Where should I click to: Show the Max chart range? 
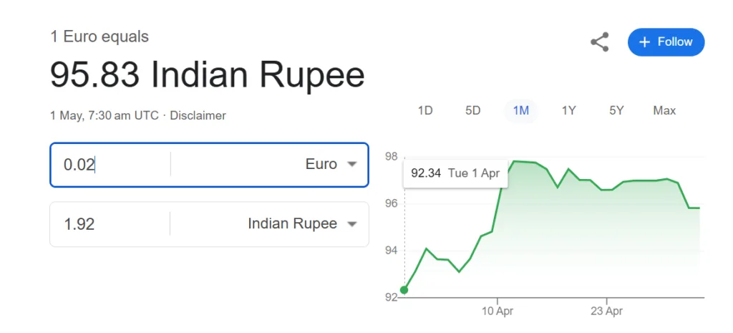[x=664, y=111]
